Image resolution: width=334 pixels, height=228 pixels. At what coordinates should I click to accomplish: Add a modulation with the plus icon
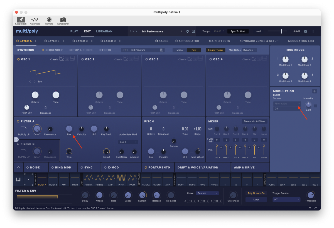click(x=315, y=91)
